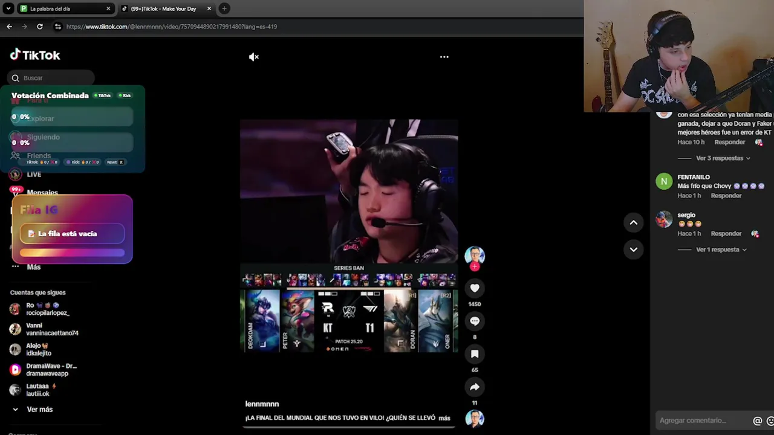Open comments via speech bubble icon
774x435 pixels.
(475, 321)
